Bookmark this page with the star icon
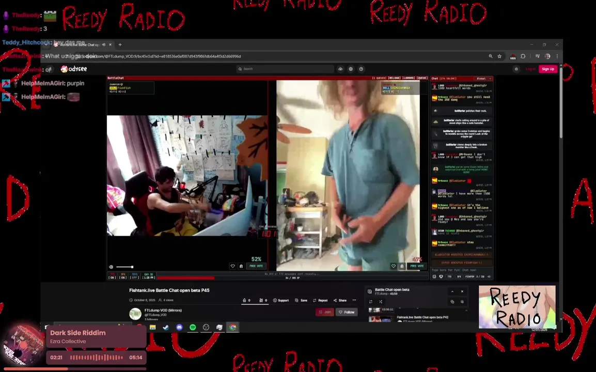Image resolution: width=596 pixels, height=372 pixels. click(499, 56)
